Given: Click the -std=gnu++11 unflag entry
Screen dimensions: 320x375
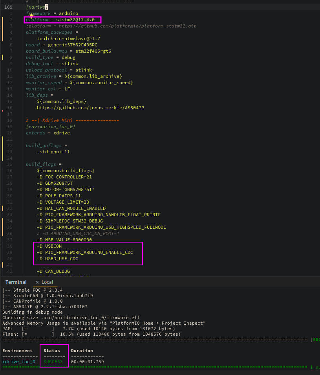Looking at the screenshot, I should click(53, 152).
